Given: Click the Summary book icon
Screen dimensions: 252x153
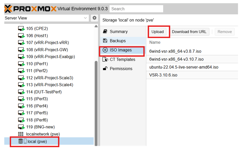Looking at the screenshot, I should [x=105, y=31].
